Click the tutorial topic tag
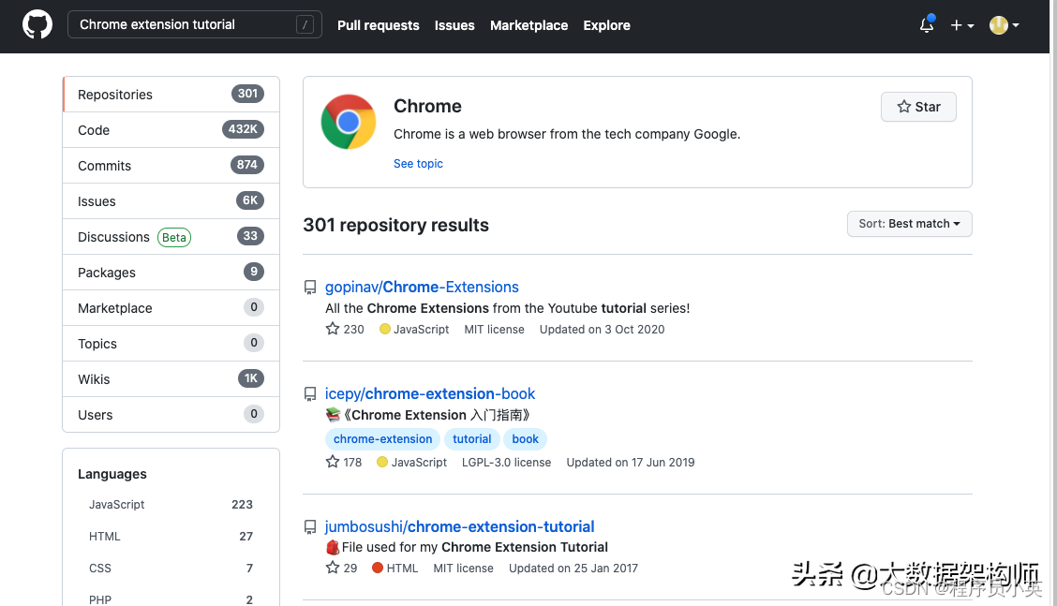Screen dimensions: 1057x606 pyautogui.click(x=472, y=439)
